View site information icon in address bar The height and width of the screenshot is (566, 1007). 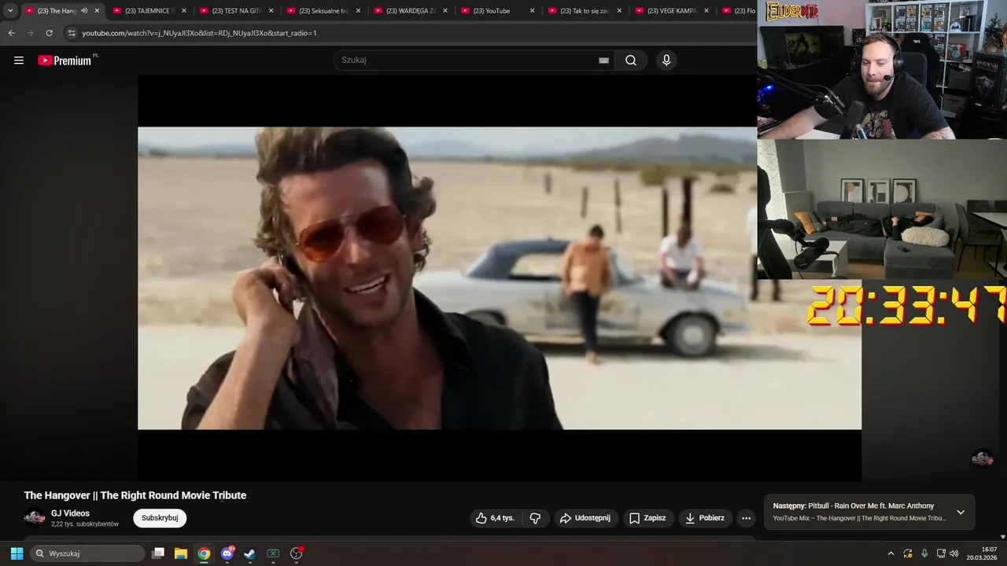click(x=72, y=33)
